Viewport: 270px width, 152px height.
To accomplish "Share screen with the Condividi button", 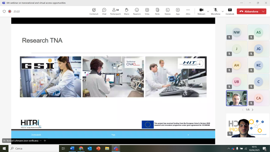I will coord(230,11).
